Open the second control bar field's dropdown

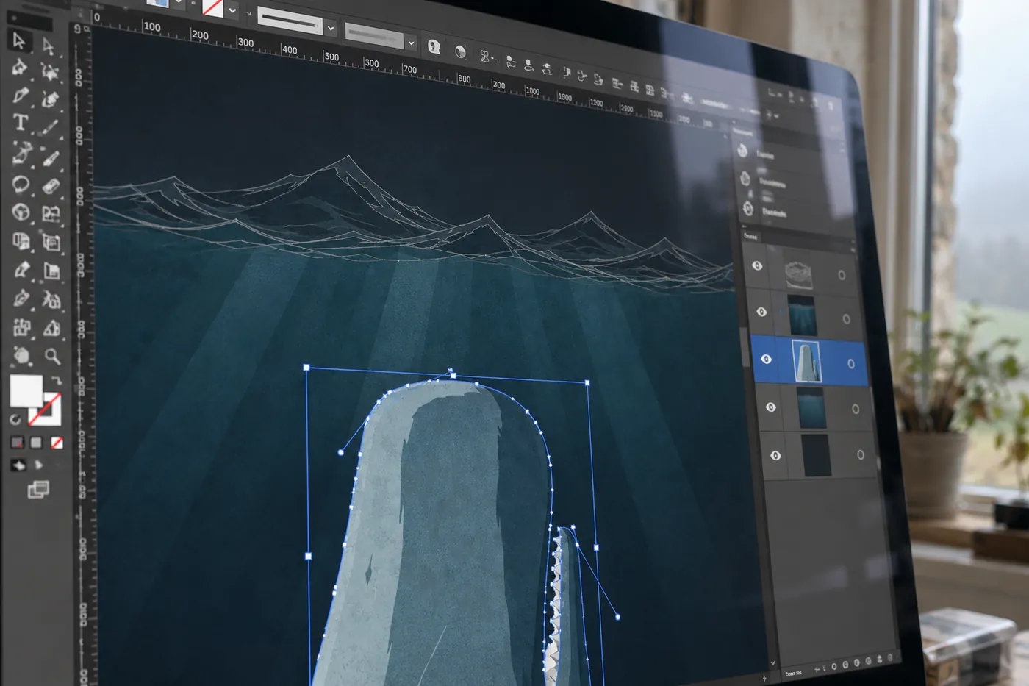pyautogui.click(x=411, y=44)
